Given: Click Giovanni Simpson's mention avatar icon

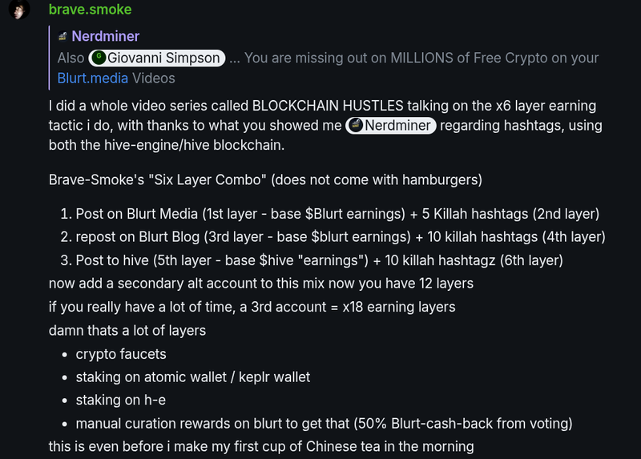Looking at the screenshot, I should [x=98, y=58].
